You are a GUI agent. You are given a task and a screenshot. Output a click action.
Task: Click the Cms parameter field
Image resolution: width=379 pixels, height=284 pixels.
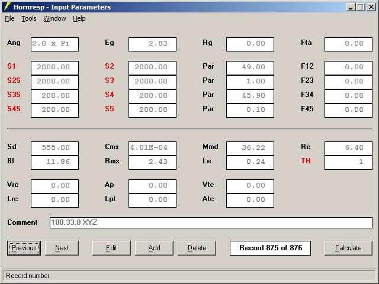pos(152,147)
